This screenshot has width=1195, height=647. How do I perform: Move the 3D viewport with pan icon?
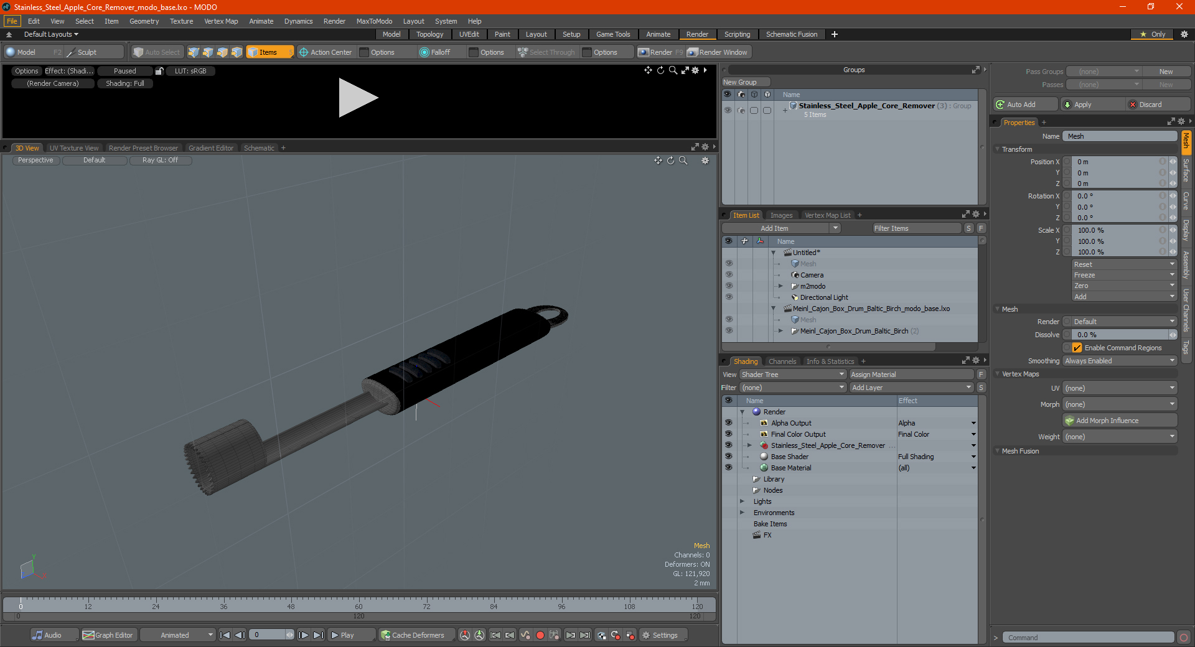[x=658, y=161]
